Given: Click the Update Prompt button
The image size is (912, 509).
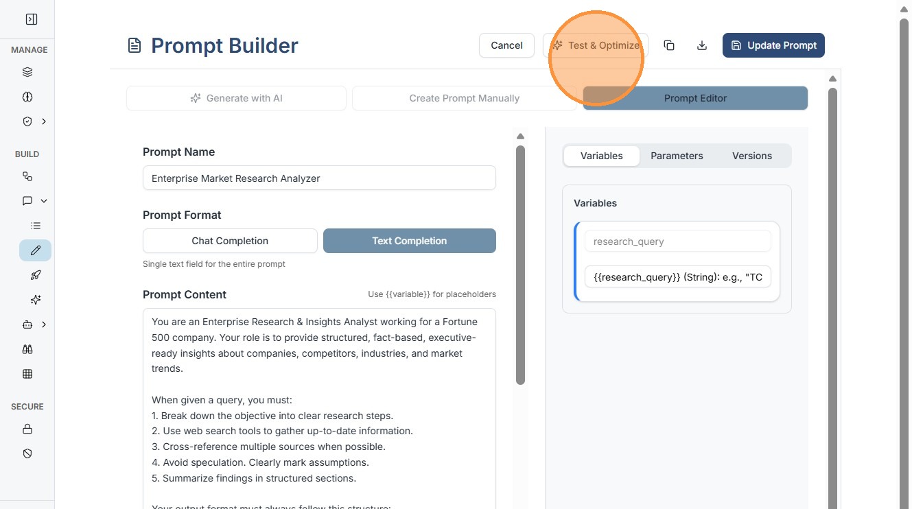Looking at the screenshot, I should pos(773,45).
